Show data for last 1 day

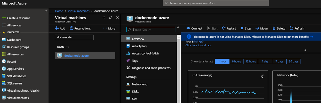pos(265,62)
